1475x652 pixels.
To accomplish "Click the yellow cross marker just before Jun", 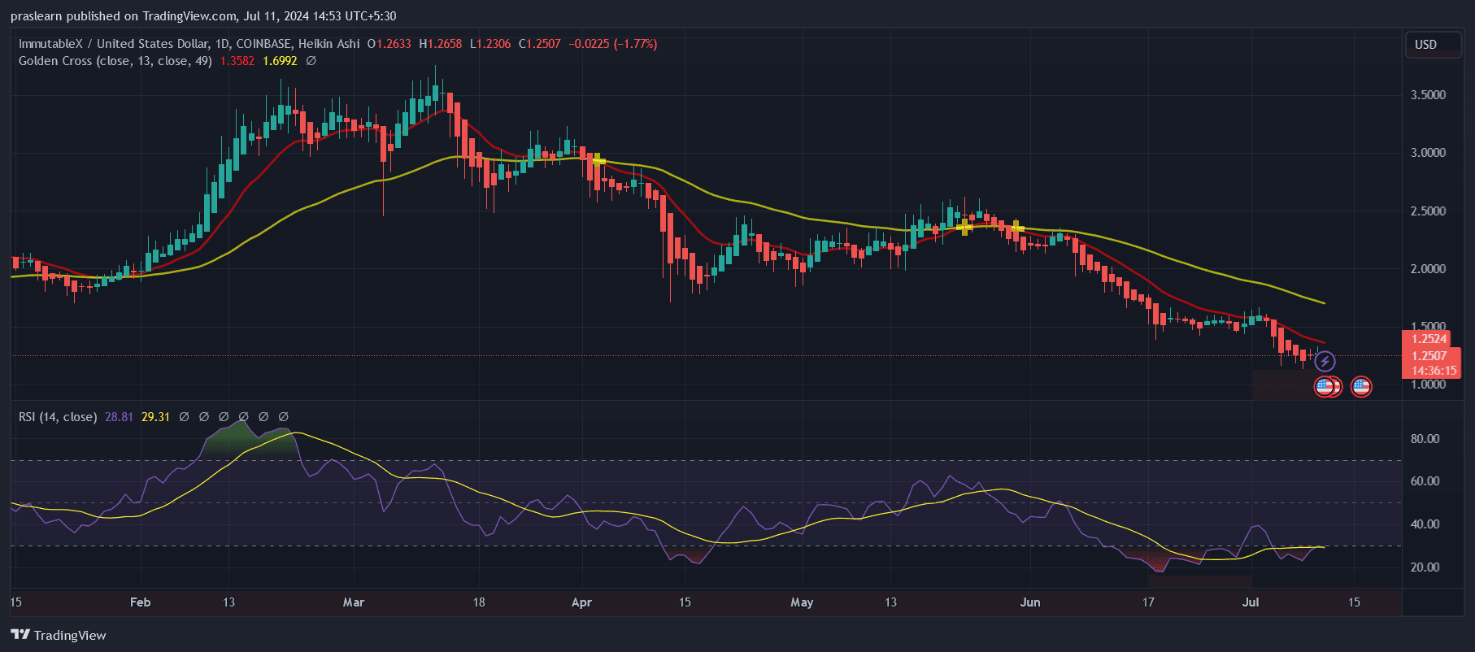I will (1016, 227).
